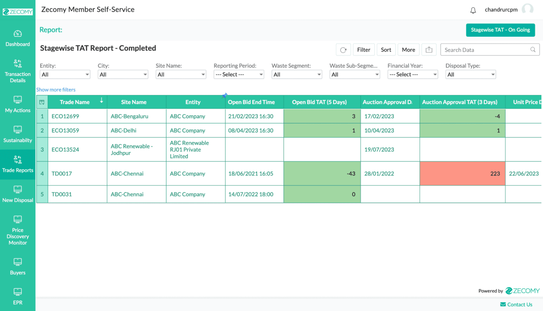Screen dimensions: 543x311
Task: Go to the Sustainability section
Action: 17,134
